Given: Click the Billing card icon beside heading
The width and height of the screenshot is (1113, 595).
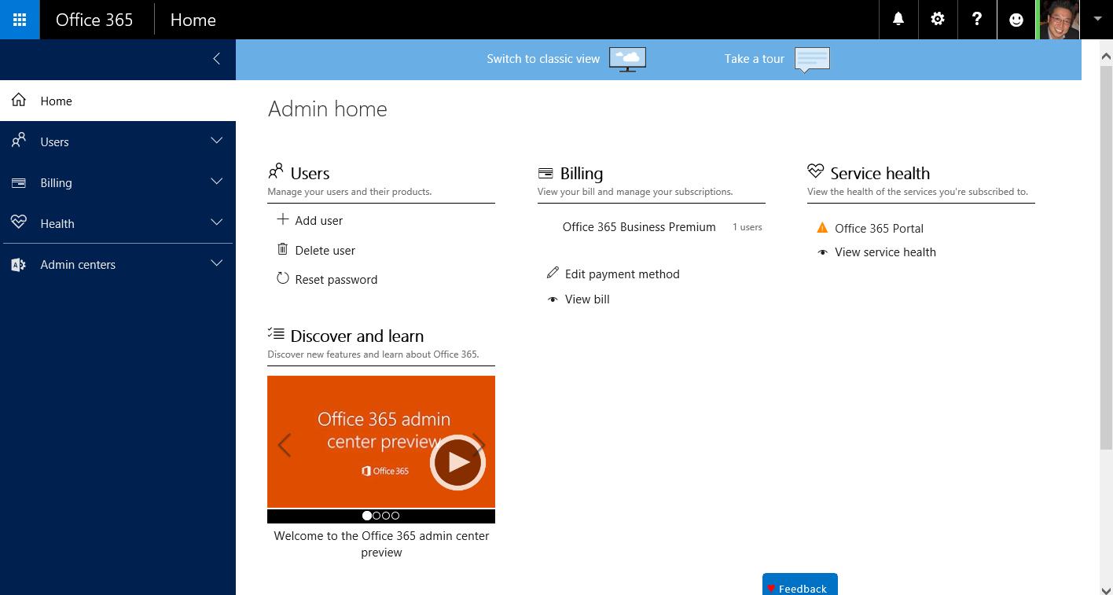Looking at the screenshot, I should pyautogui.click(x=545, y=173).
